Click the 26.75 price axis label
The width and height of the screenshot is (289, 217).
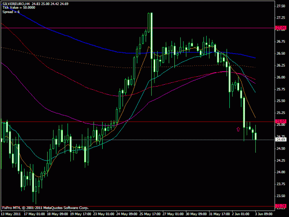[281, 42]
